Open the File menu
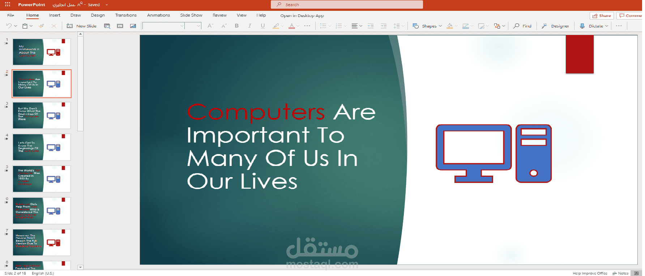This screenshot has height=276, width=645. tap(11, 15)
